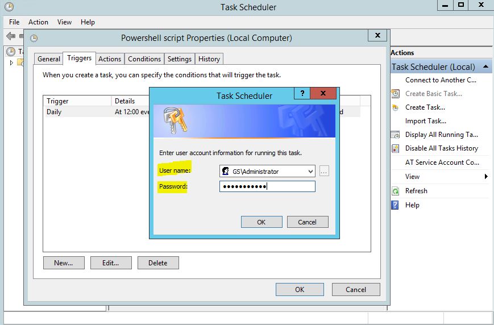494x325 pixels.
Task: Click the Refresh action label
Action: click(x=416, y=191)
